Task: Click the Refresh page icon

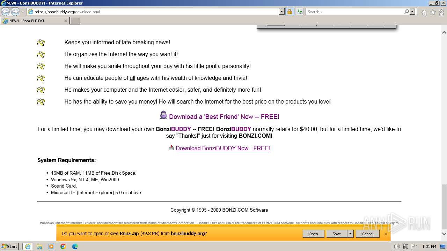Action: click(300, 12)
